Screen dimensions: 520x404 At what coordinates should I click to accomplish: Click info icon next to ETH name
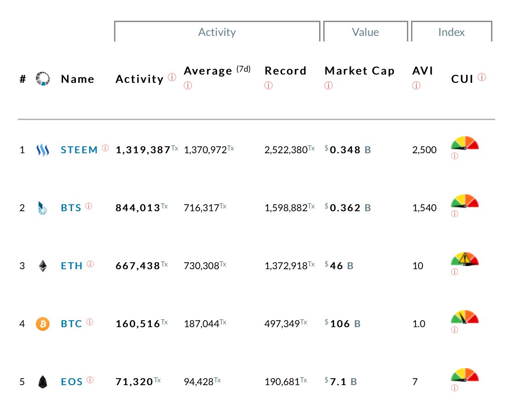point(90,264)
